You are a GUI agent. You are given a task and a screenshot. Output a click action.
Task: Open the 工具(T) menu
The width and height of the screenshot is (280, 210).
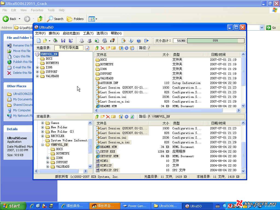pyautogui.click(x=88, y=33)
